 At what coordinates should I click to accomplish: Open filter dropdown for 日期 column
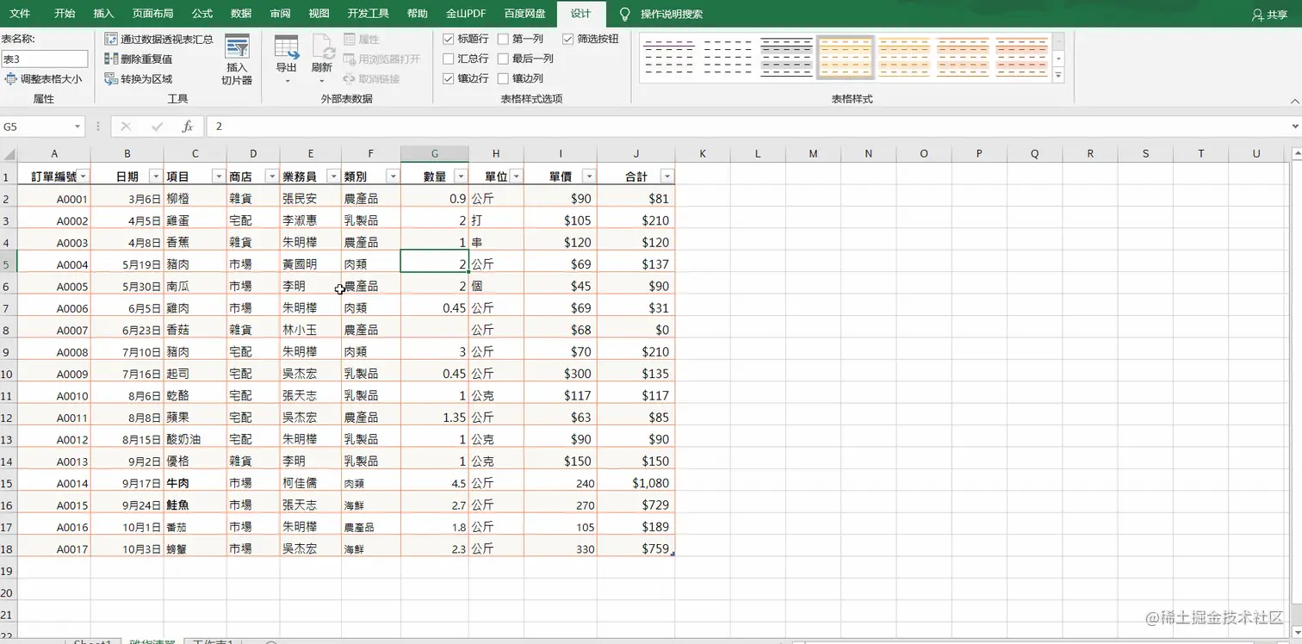(x=156, y=176)
